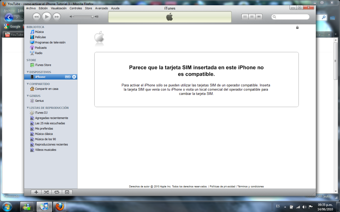
Task: Click Windows Live Messenger taskbar icon
Action: pyautogui.click(x=27, y=207)
